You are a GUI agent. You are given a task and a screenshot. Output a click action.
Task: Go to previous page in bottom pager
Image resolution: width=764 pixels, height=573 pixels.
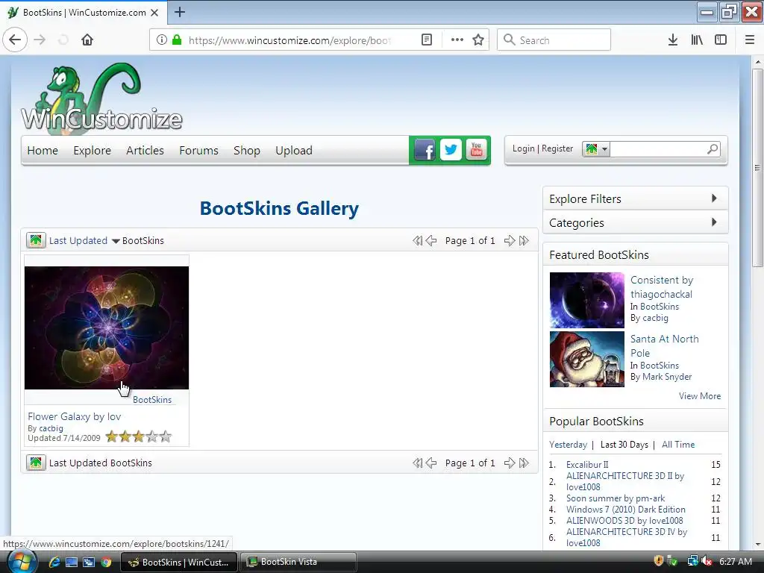431,463
